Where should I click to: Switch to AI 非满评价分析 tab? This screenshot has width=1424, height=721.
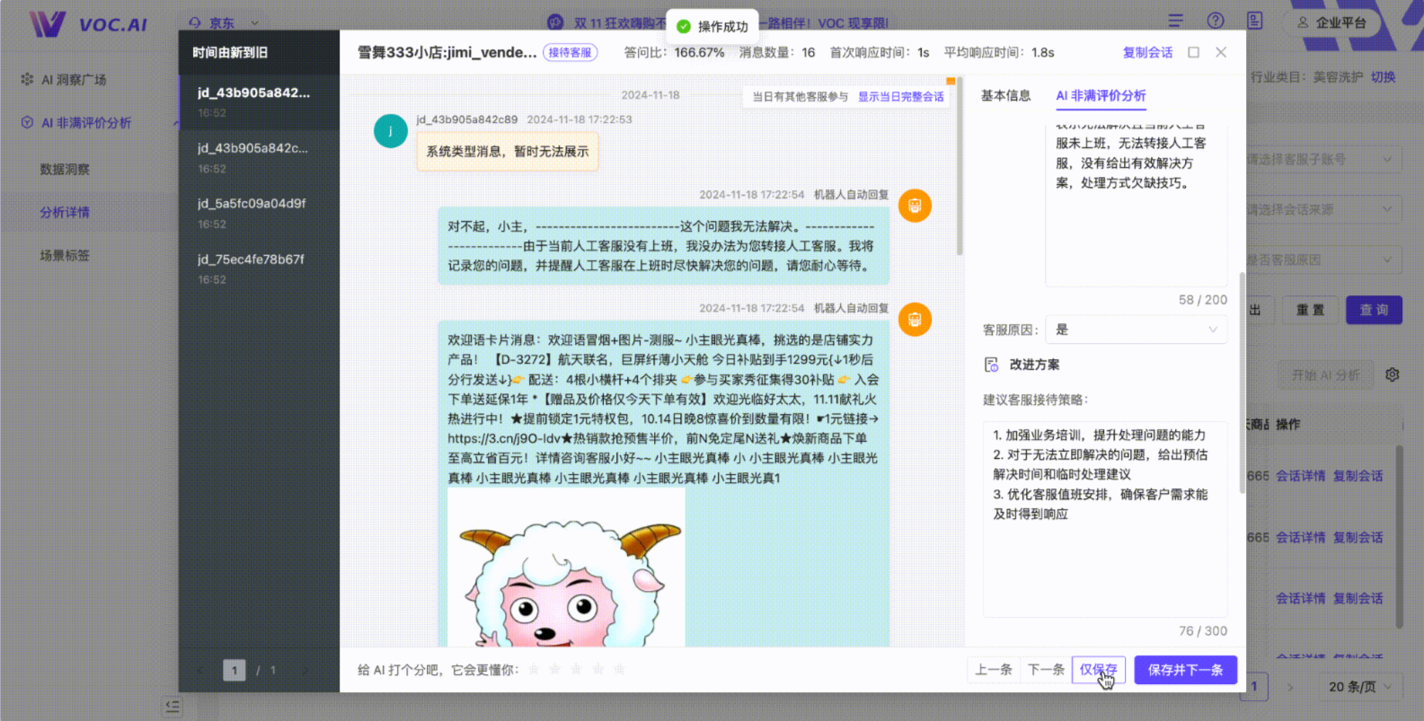1101,96
